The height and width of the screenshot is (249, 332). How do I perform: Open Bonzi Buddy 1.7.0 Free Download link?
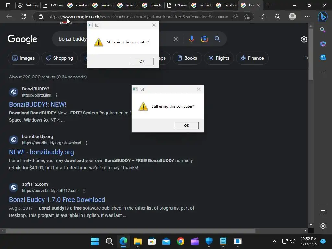[x=57, y=200]
